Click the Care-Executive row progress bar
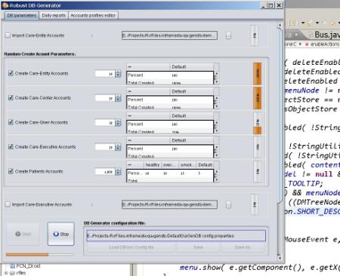The image size is (340, 276). click(257, 147)
